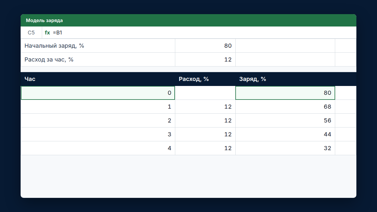Click the formula bar showing =B1
The width and height of the screenshot is (377, 212).
(199, 33)
